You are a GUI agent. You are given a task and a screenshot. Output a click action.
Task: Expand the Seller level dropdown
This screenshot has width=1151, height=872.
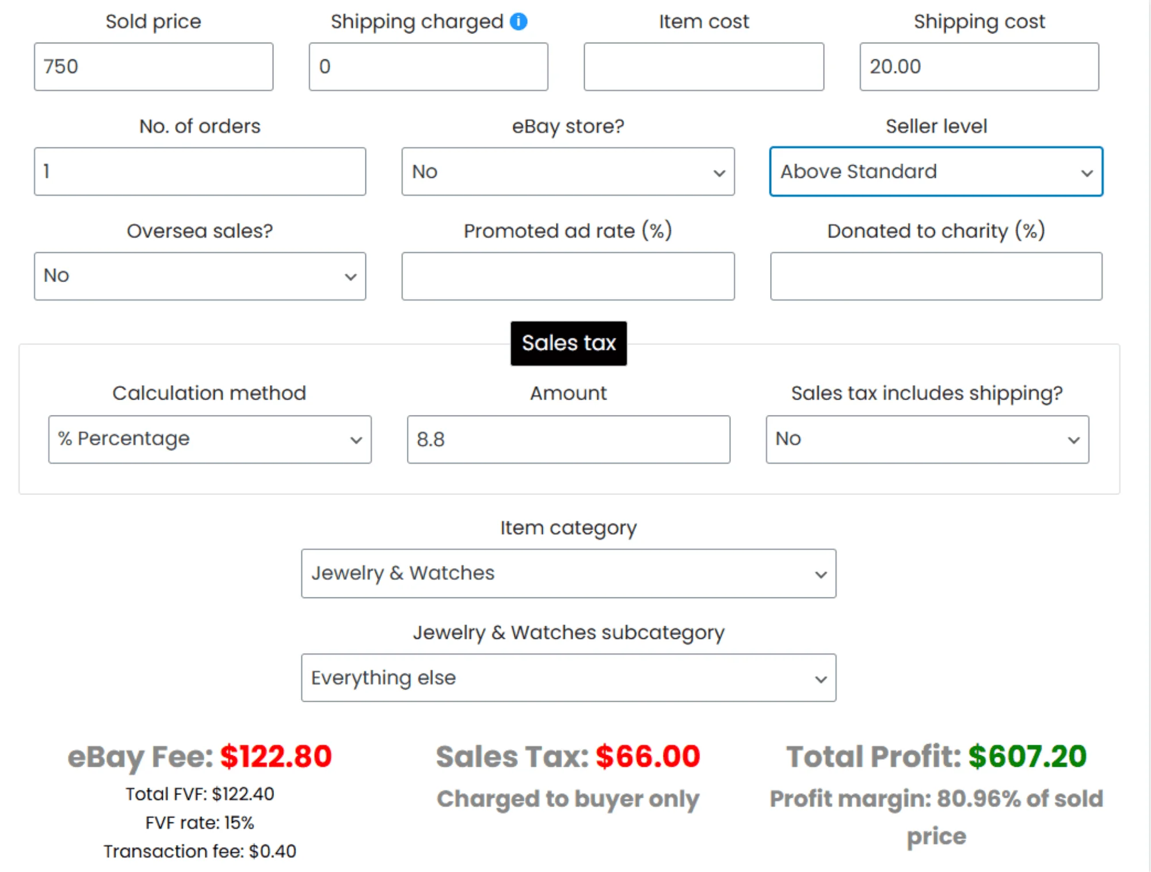click(936, 172)
